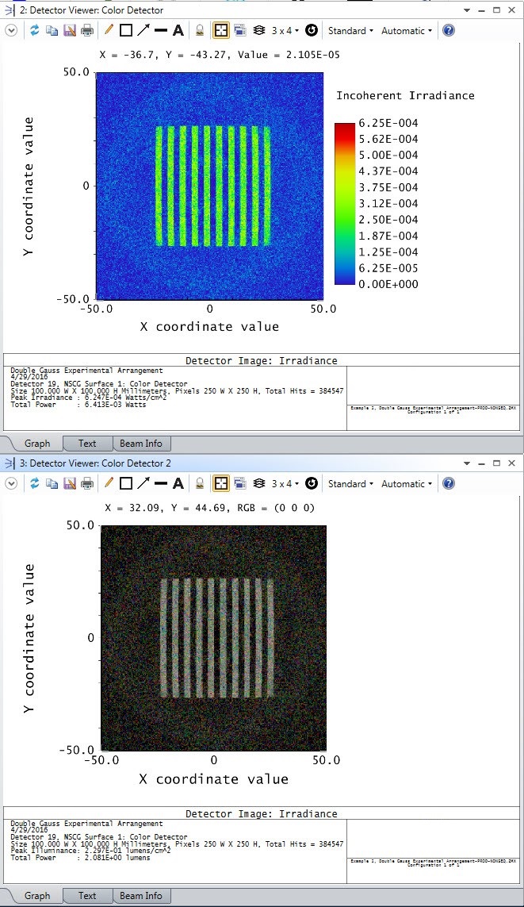Select arrow draw tool in Color Detector window
The image size is (524, 907).
143,30
